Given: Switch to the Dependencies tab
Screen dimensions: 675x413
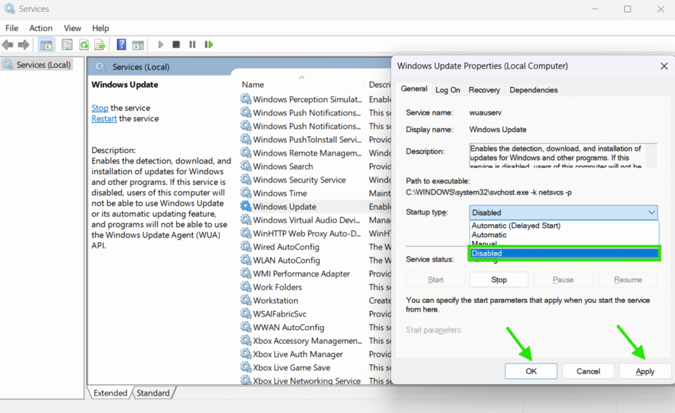Looking at the screenshot, I should 533,90.
